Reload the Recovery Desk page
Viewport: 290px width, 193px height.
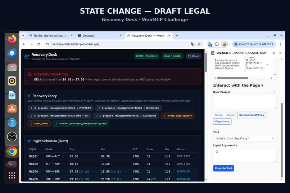38,44
